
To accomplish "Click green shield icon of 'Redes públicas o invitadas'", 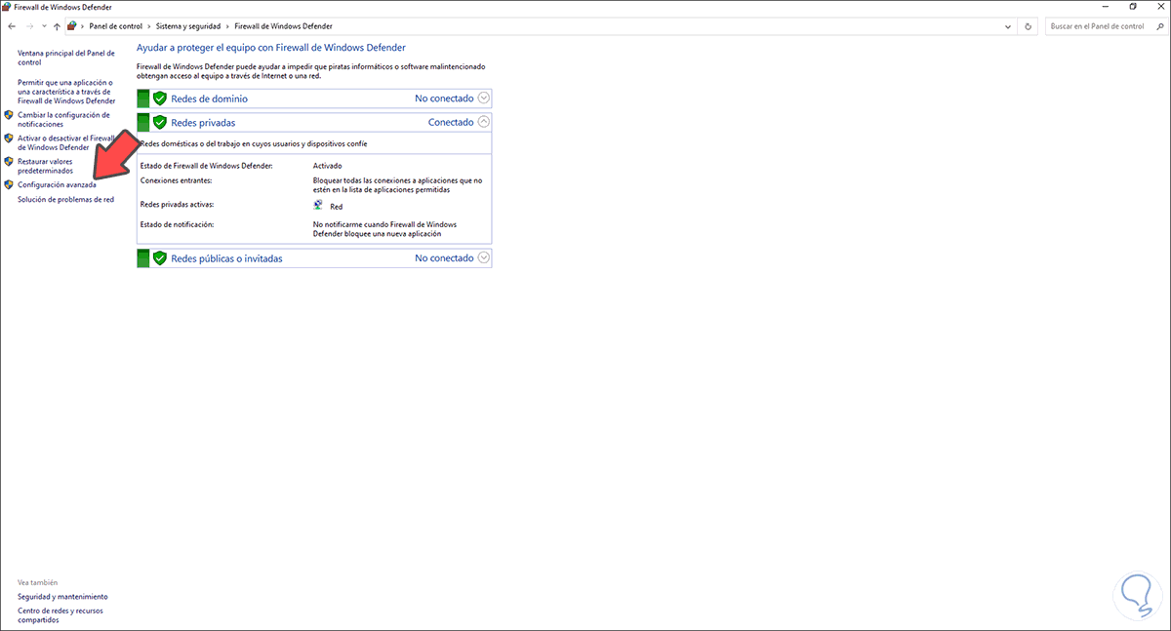I will [x=160, y=257].
